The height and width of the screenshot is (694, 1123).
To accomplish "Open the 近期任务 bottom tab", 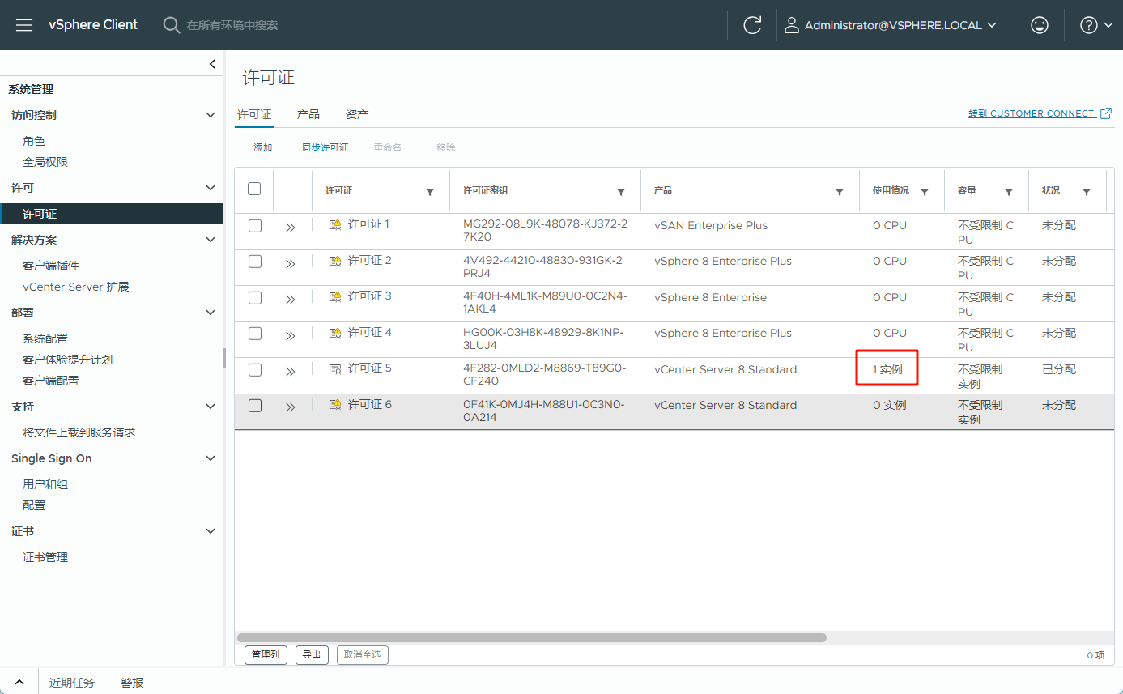I will point(71,683).
